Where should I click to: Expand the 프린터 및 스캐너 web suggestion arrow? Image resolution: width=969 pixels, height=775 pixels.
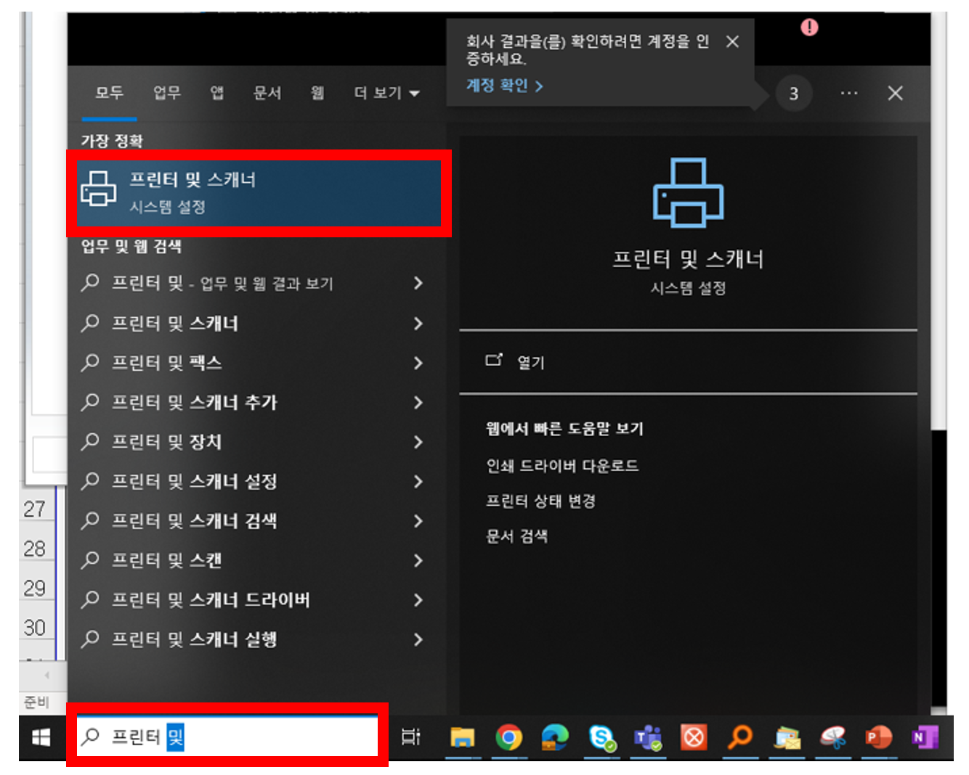[418, 323]
